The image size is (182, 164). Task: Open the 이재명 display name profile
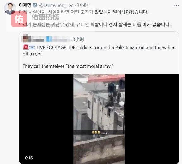click(x=25, y=5)
